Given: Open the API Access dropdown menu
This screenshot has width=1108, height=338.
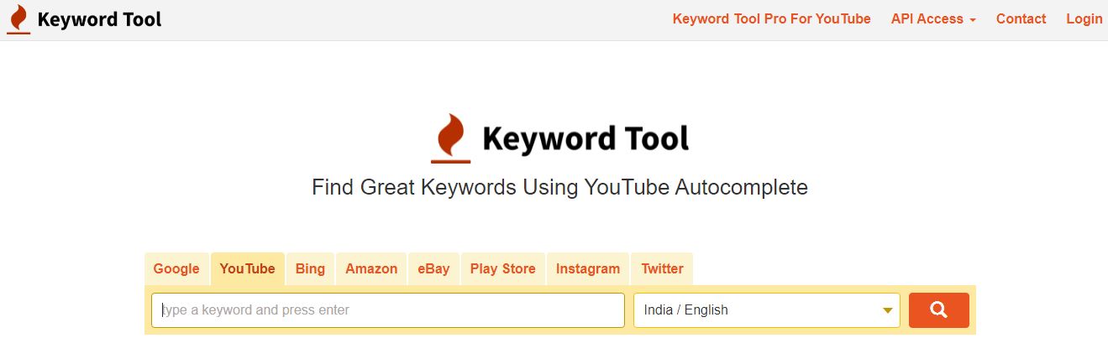Looking at the screenshot, I should coord(933,18).
